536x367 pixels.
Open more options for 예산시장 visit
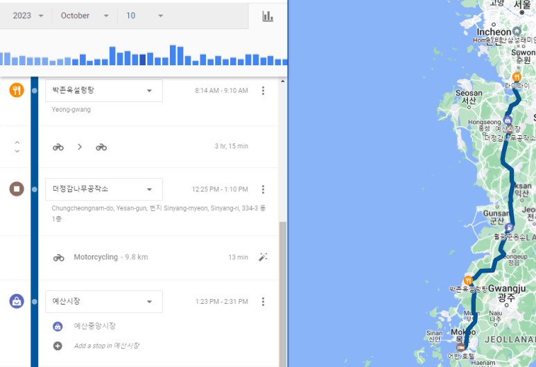click(263, 301)
